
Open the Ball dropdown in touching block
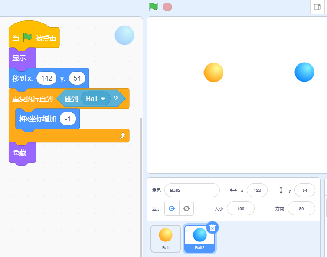[96, 99]
